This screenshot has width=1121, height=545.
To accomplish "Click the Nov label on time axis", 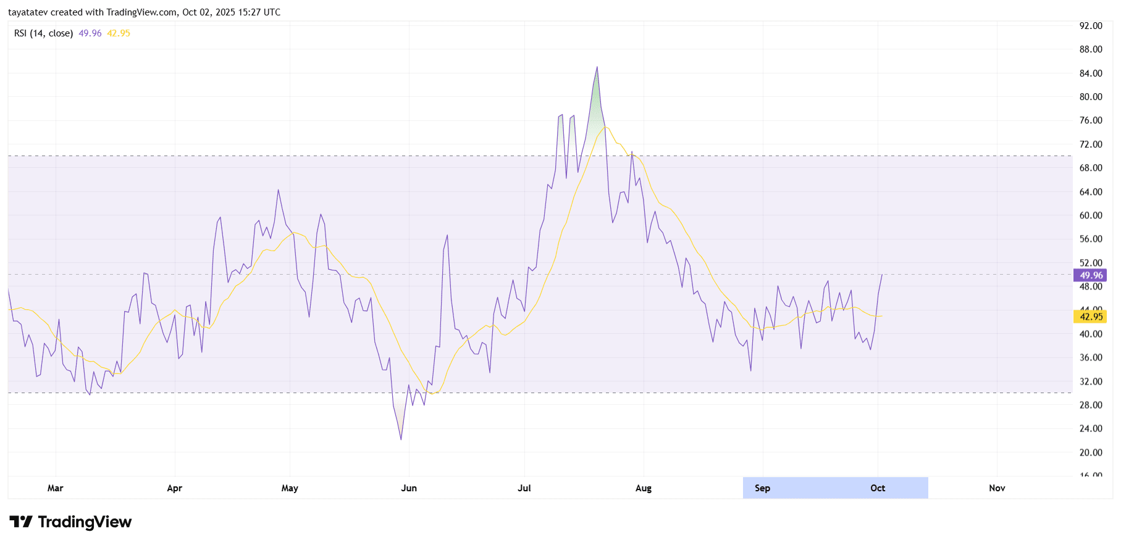I will click(x=997, y=488).
